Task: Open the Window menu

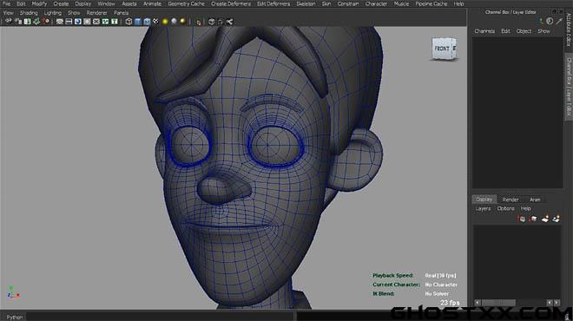Action: click(106, 3)
